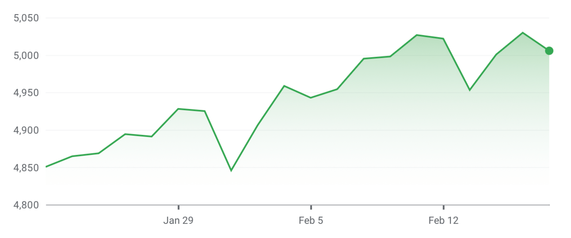
Task: Click the peak between Jan 29 and Feb 5
Action: point(284,86)
